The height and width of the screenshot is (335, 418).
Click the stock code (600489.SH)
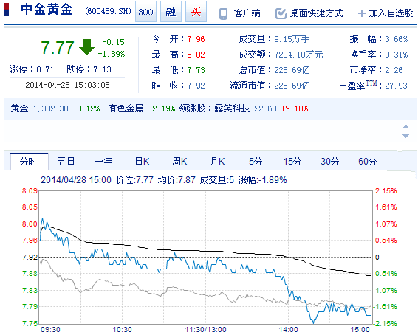coord(109,12)
